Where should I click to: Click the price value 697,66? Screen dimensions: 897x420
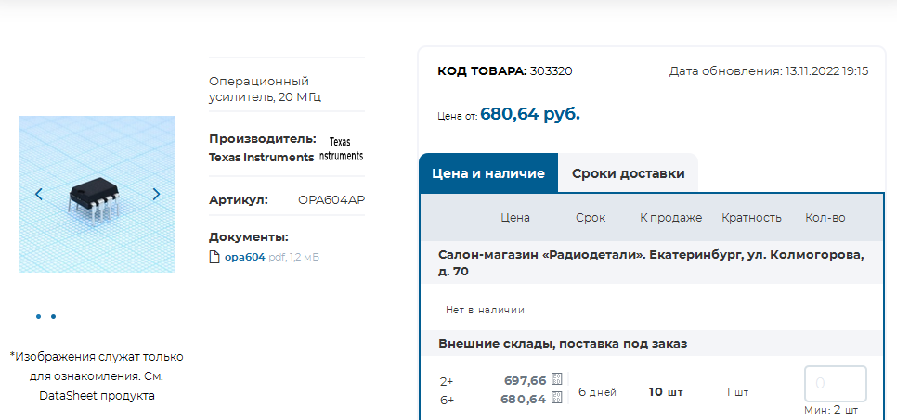pyautogui.click(x=526, y=380)
